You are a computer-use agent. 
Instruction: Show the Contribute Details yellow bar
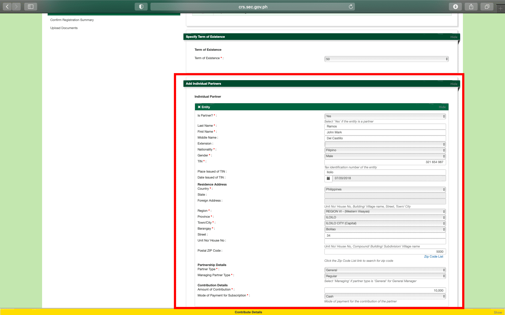(x=498, y=312)
